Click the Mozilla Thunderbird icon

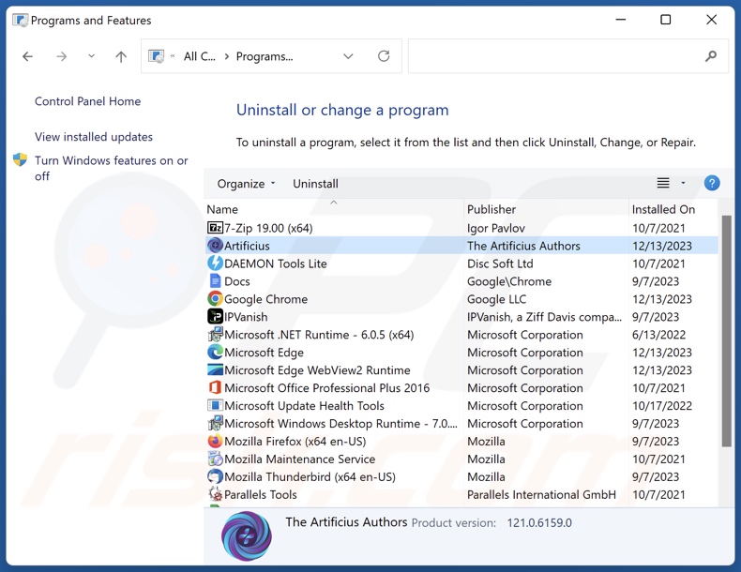215,476
